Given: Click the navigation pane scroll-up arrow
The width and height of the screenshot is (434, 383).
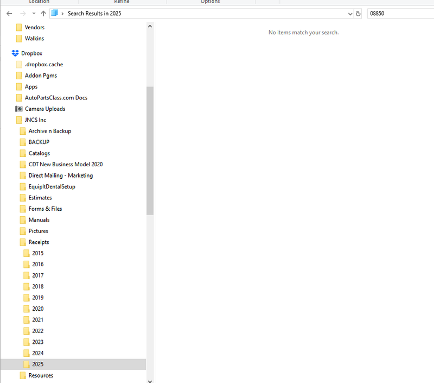Looking at the screenshot, I should [150, 26].
